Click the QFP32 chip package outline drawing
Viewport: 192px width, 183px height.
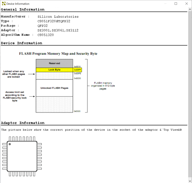tap(22, 156)
